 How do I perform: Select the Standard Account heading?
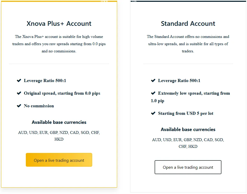pos(188,24)
